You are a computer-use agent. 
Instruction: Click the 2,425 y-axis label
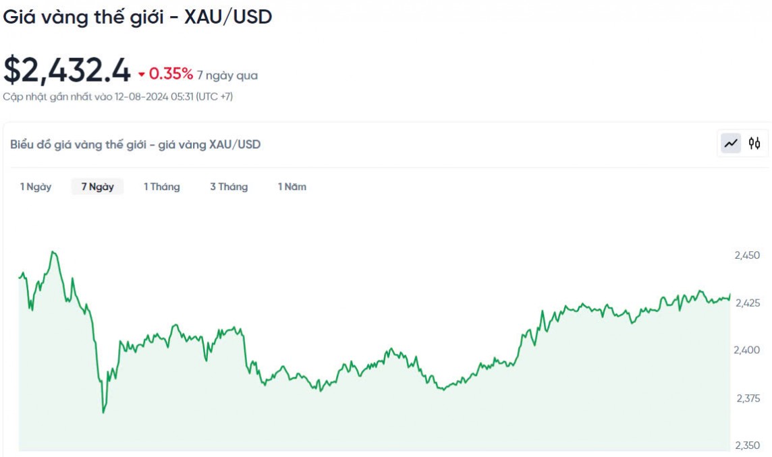coord(747,303)
